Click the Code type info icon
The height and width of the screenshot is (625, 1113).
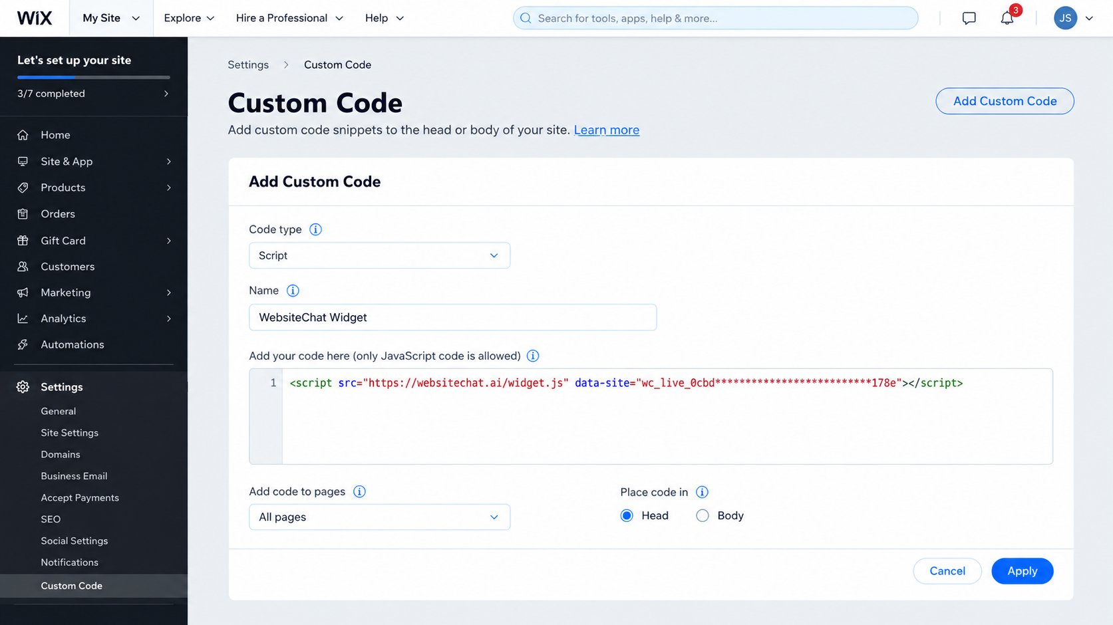[315, 229]
